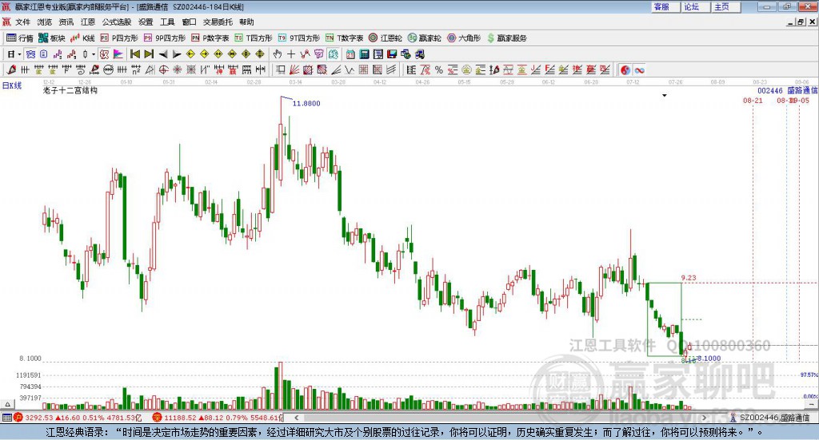Image resolution: width=819 pixels, height=440 pixels.
Task: Jump to last bar with skip-end arrow
Action: pos(149,54)
